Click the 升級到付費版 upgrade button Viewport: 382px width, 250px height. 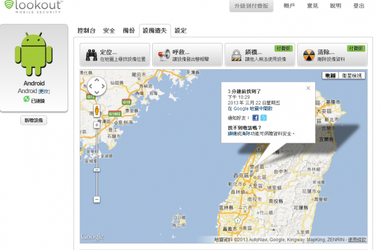(x=251, y=6)
